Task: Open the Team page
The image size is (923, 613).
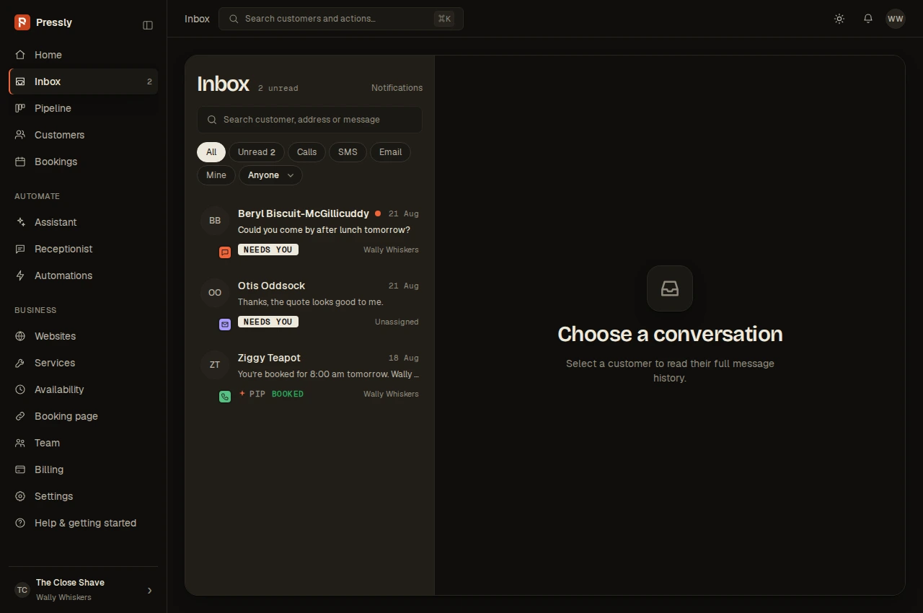Action: [84, 443]
